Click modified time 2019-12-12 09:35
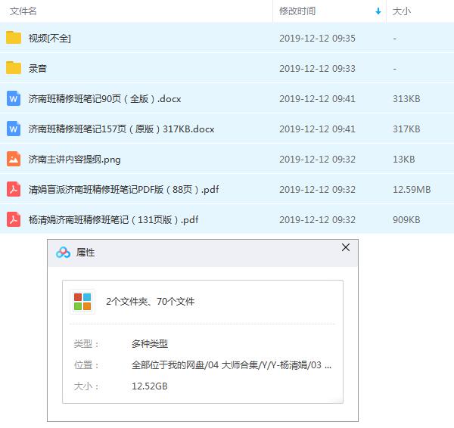The image size is (454, 428). coord(317,39)
